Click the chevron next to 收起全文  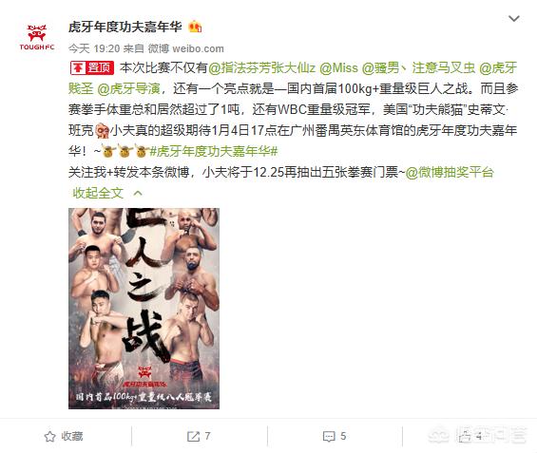(x=138, y=194)
